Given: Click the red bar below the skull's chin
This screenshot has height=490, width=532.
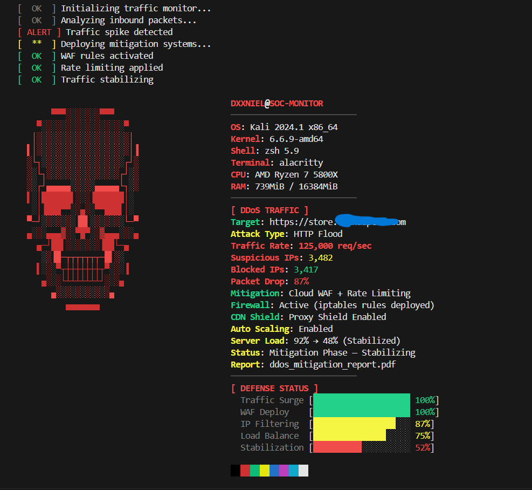Looking at the screenshot, I should [82, 308].
